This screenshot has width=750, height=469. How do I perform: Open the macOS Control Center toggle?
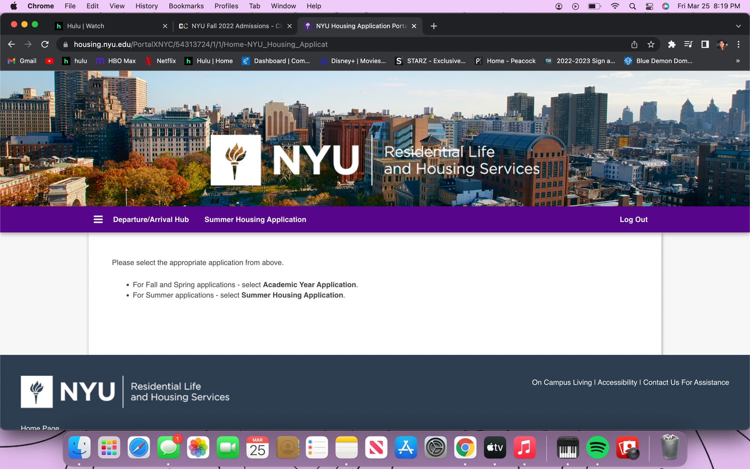649,6
